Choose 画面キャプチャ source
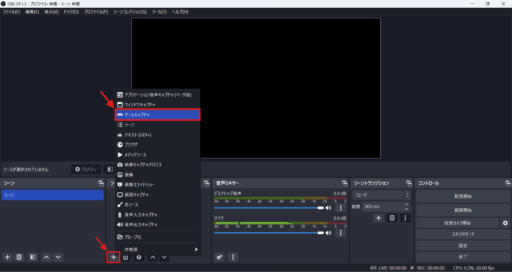Screen dimensions: 512x272 [x=158, y=194]
